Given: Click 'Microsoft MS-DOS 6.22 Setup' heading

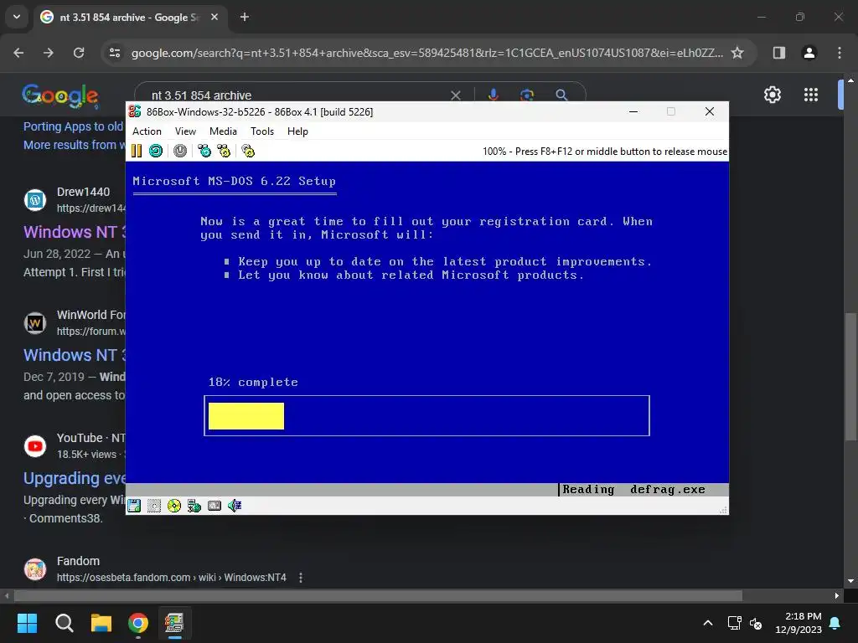Looking at the screenshot, I should 235,181.
